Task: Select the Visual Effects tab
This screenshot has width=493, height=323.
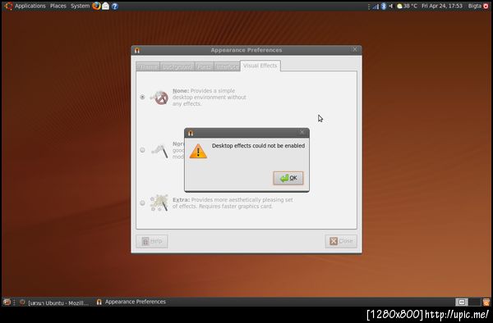Action: [x=260, y=66]
